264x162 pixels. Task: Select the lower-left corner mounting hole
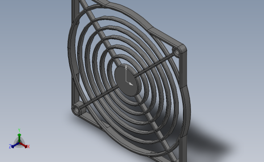76,110
